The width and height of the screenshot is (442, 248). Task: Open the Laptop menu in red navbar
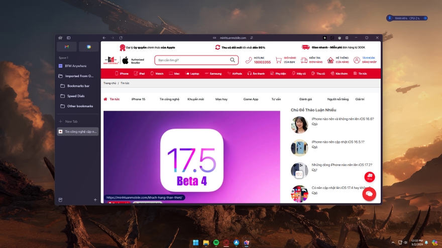[192, 73]
